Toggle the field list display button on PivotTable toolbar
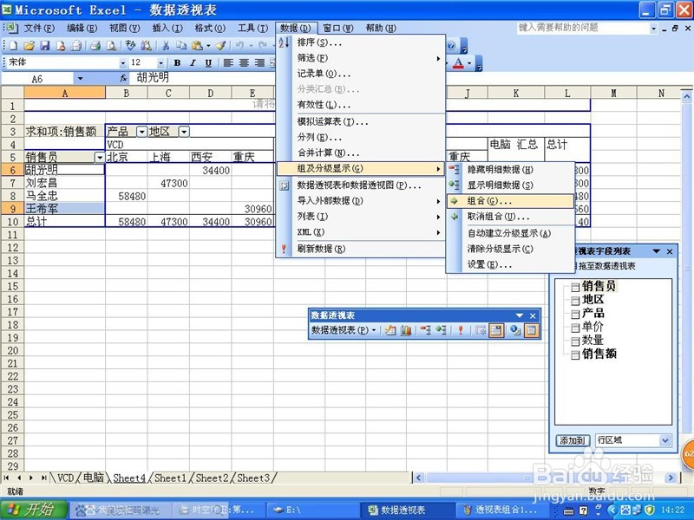This screenshot has width=694, height=520. click(x=532, y=330)
